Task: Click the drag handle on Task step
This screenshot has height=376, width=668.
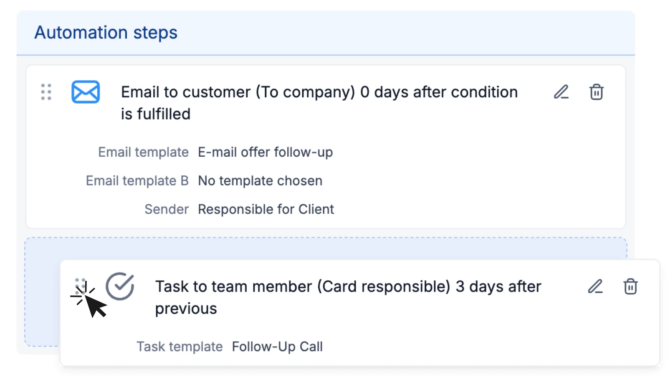Action: (x=80, y=284)
